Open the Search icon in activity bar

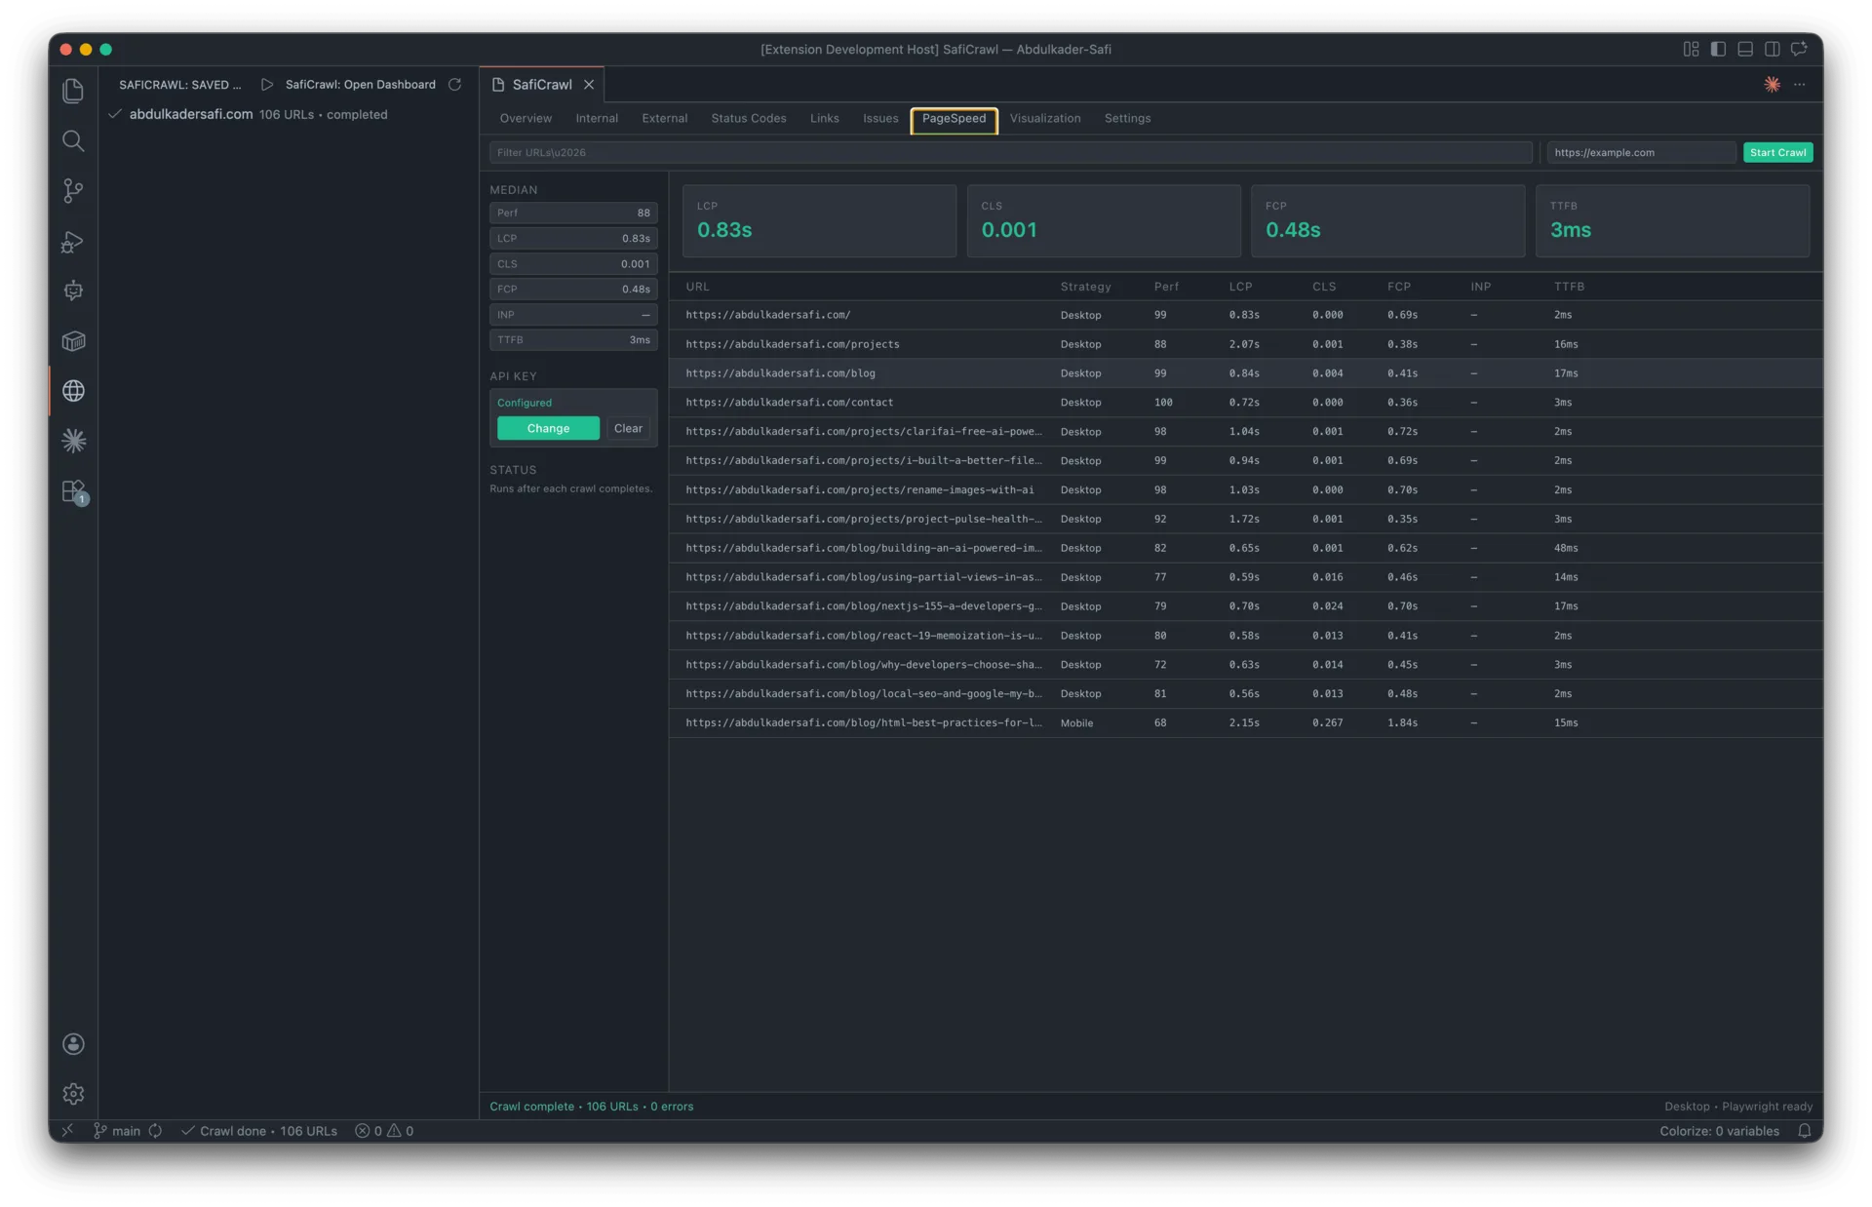point(73,140)
